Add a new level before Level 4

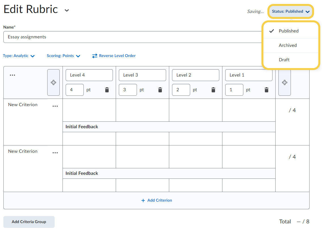(53, 82)
